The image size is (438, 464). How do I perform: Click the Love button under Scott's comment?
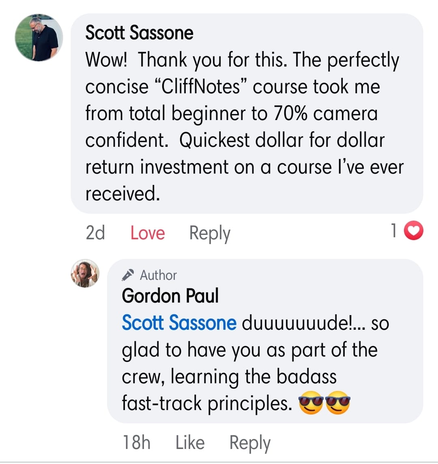point(148,233)
